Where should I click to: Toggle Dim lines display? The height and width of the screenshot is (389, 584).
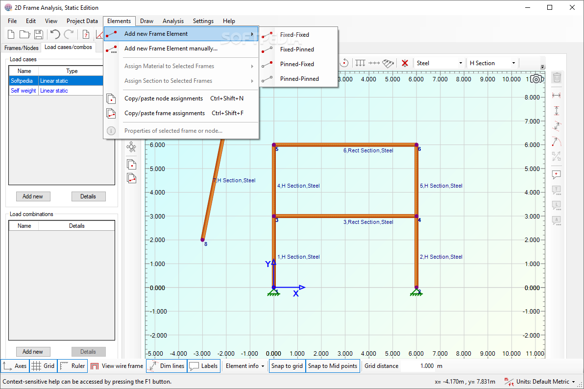pyautogui.click(x=167, y=366)
